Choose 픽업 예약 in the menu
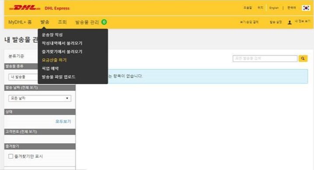Image resolution: width=314 pixels, height=170 pixels. 50,69
